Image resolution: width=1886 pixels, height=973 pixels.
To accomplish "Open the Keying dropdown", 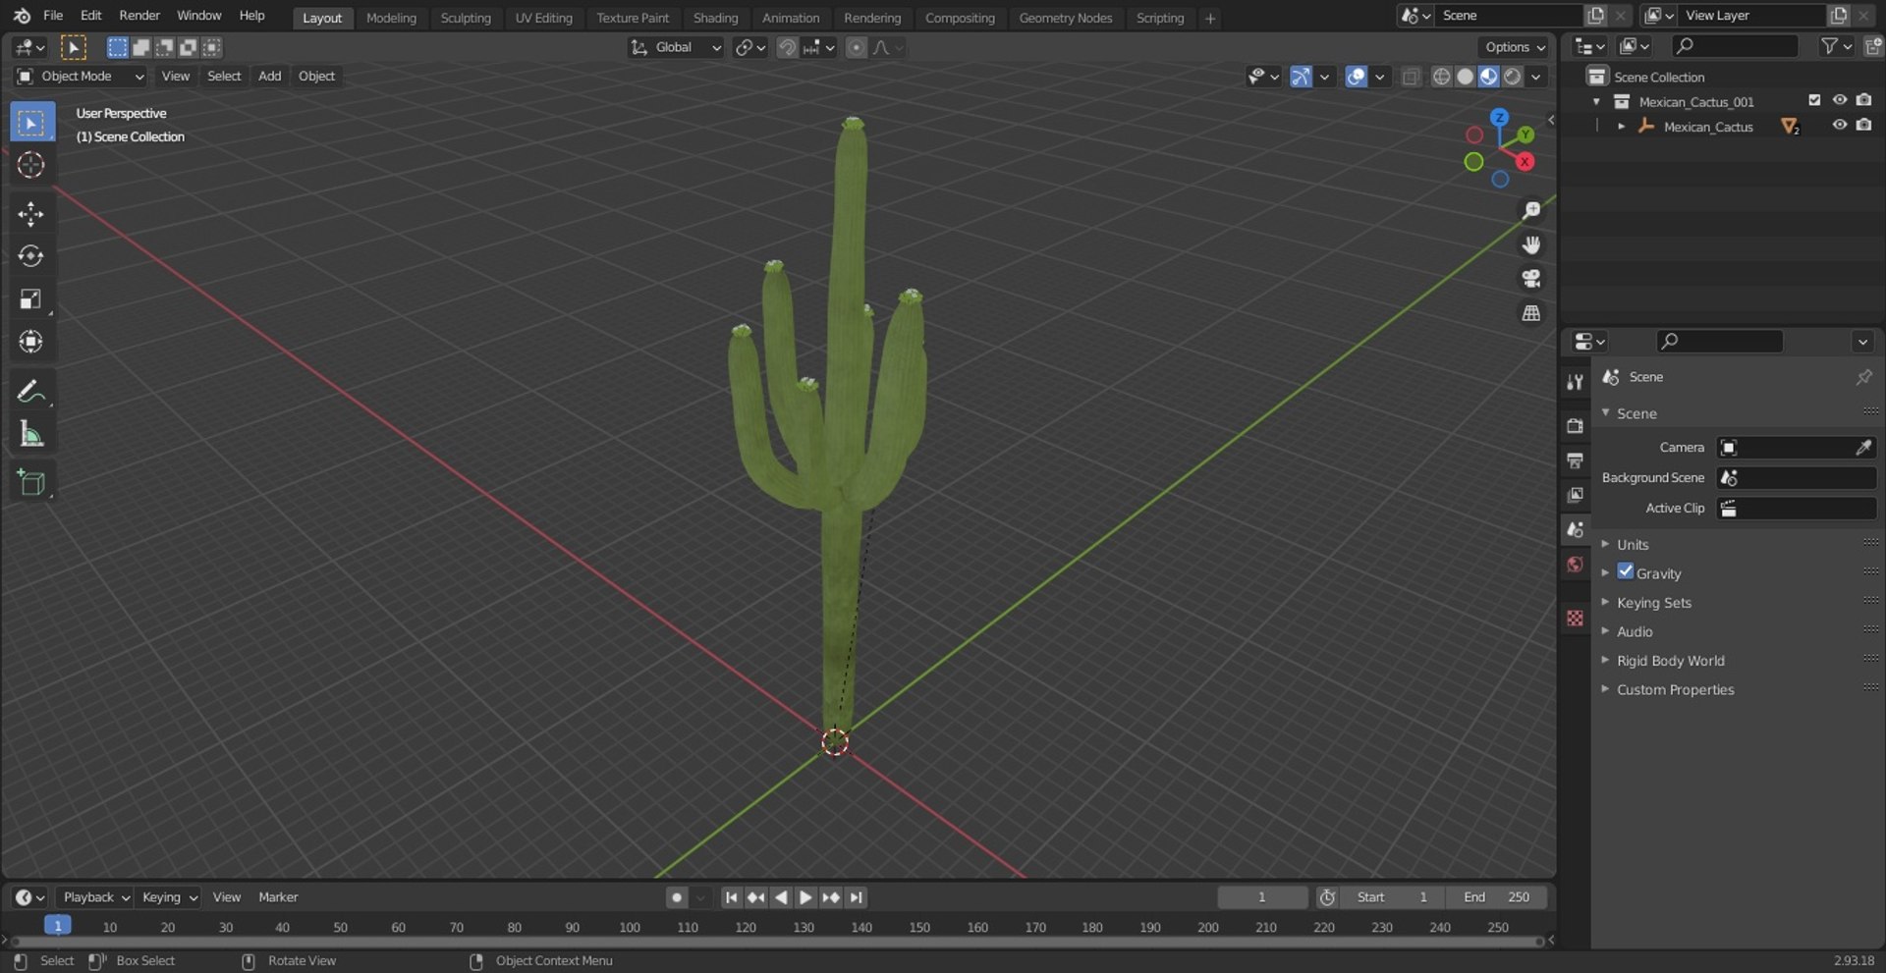I will click(169, 897).
